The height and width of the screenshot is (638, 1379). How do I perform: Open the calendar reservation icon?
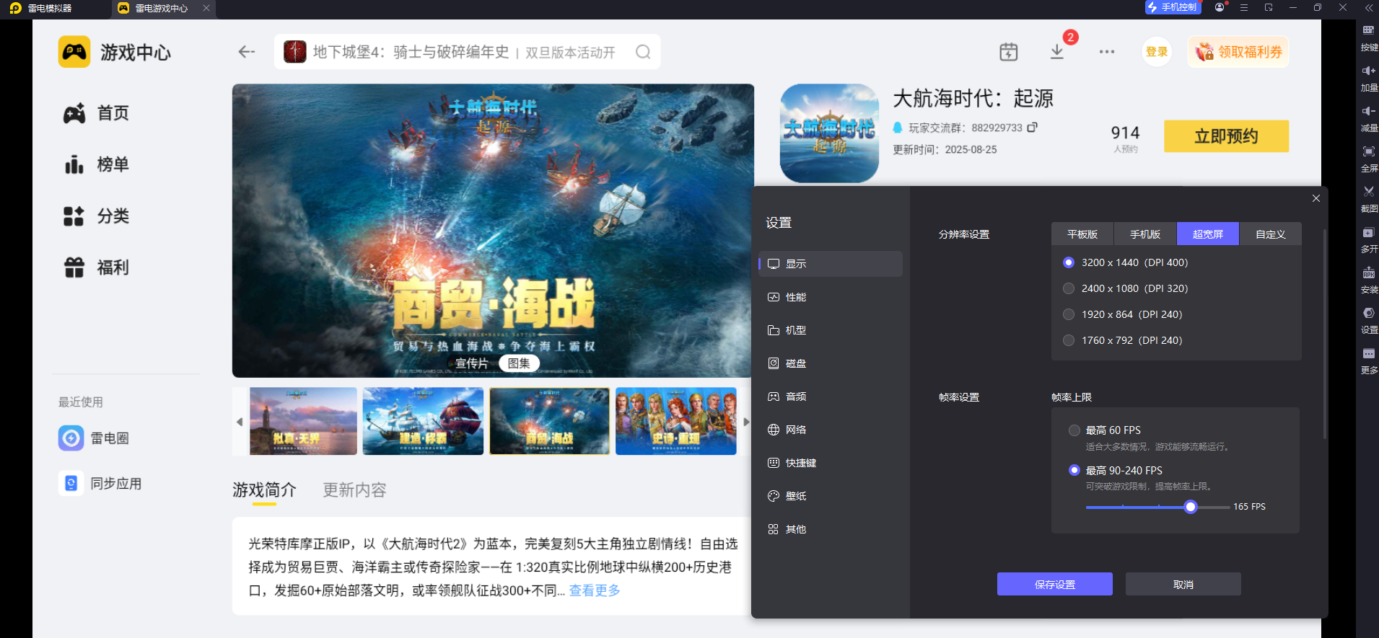[1008, 52]
